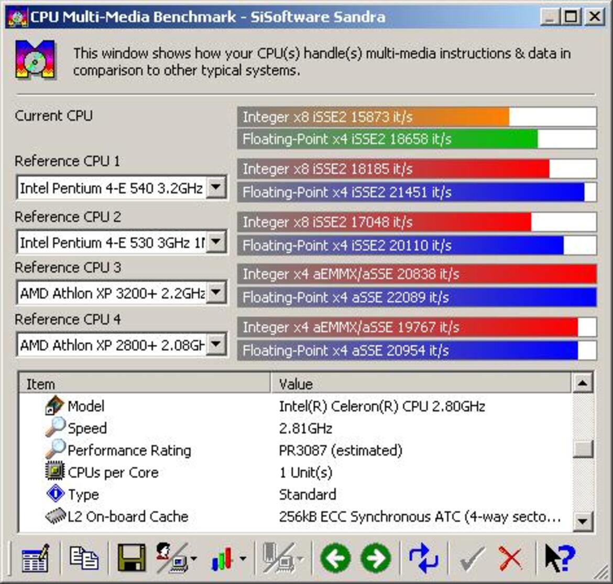Open Reference CPU 4 dropdown (Athlon XP 2800+)
This screenshot has height=584, width=613.
click(x=216, y=344)
